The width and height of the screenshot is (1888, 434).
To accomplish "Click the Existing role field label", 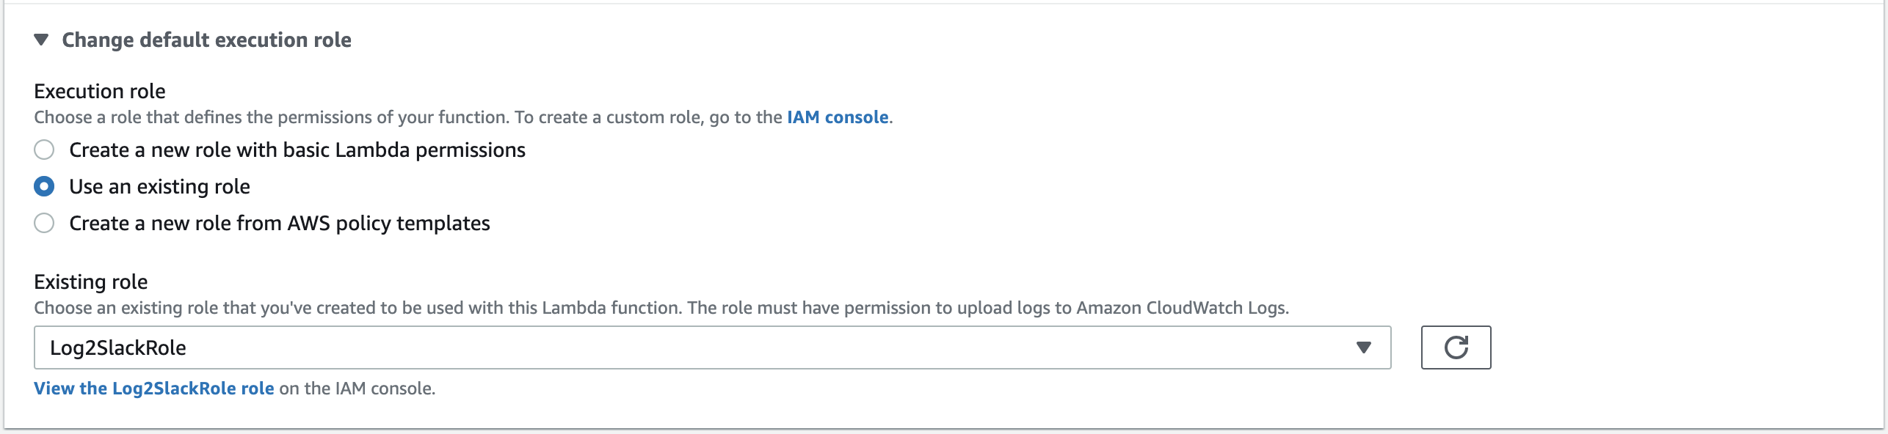I will click(91, 282).
